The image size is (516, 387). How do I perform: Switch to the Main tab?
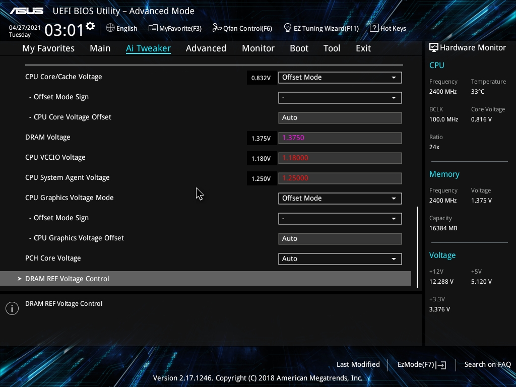[100, 48]
